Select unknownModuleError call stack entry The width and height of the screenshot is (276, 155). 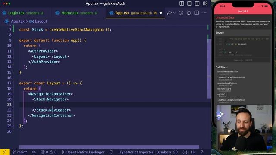tap(227, 73)
